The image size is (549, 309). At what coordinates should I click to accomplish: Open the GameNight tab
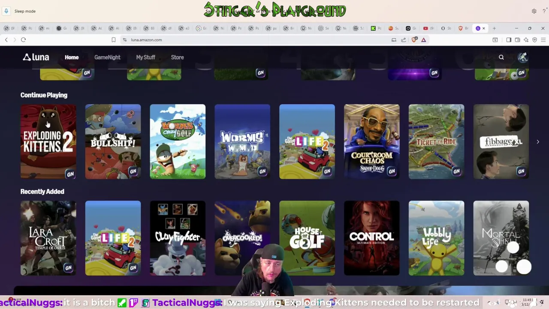(107, 57)
